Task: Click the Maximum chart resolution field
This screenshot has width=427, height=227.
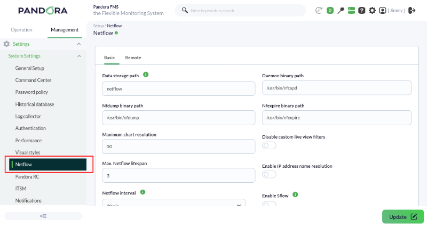Action: [179, 147]
